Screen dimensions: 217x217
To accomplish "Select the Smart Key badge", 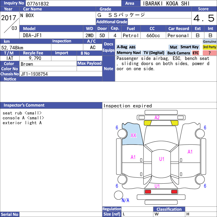I will point(189,47).
